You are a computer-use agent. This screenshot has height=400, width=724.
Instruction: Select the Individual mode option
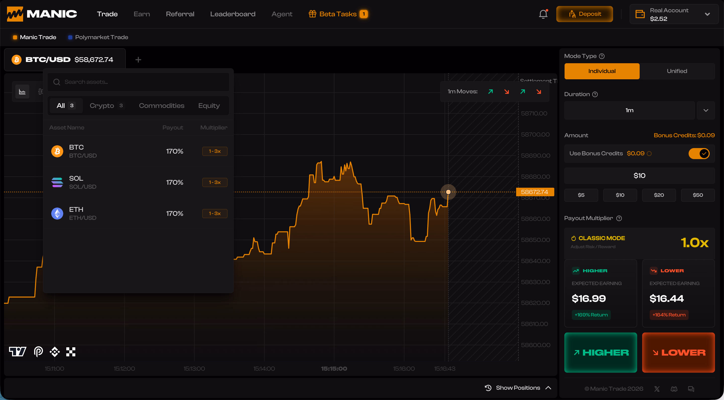click(x=602, y=71)
